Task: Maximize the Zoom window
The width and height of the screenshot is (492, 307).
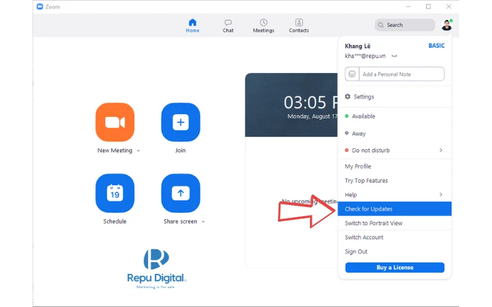Action: point(428,7)
